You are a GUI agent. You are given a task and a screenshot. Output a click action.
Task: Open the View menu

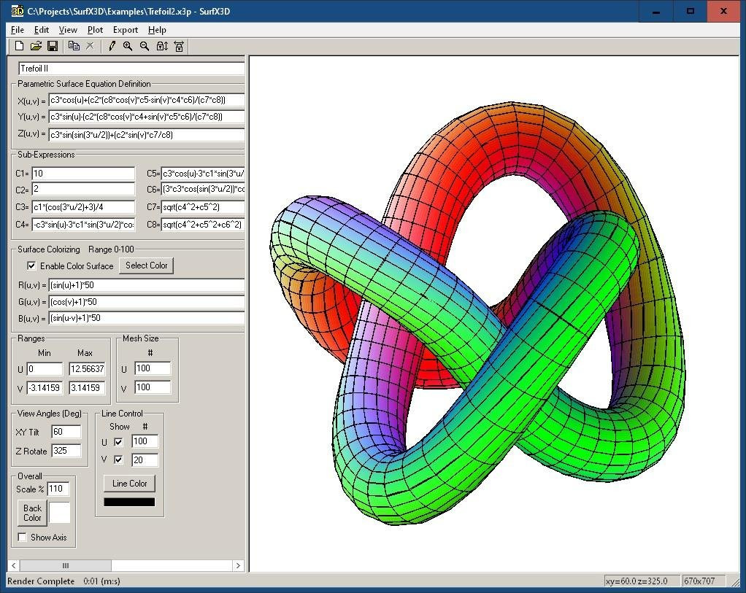point(68,30)
